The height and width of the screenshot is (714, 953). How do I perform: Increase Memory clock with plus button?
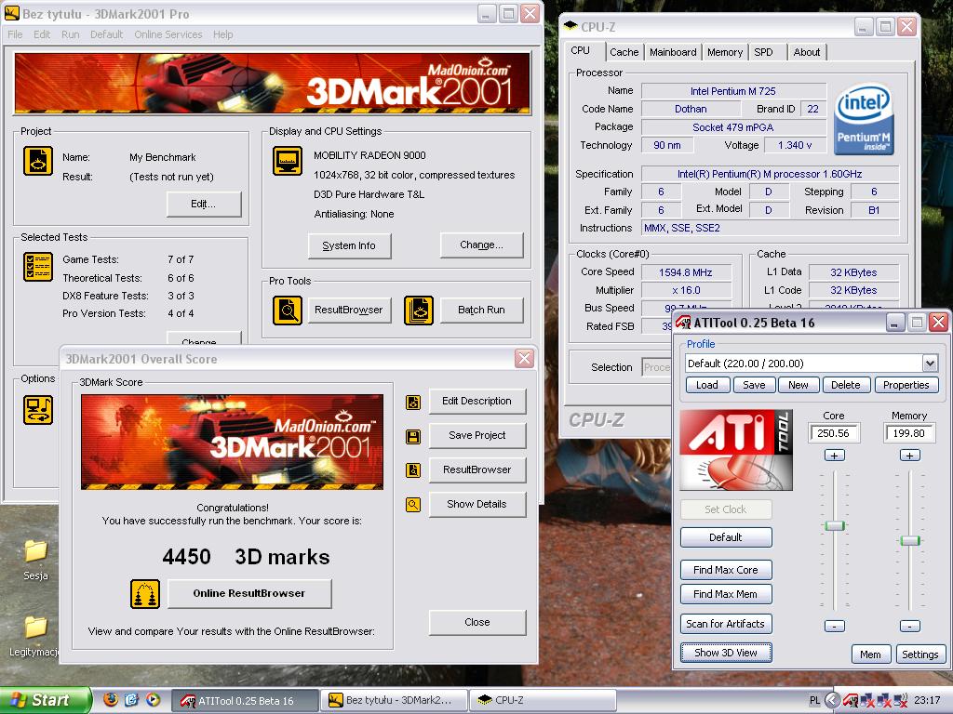click(x=909, y=456)
